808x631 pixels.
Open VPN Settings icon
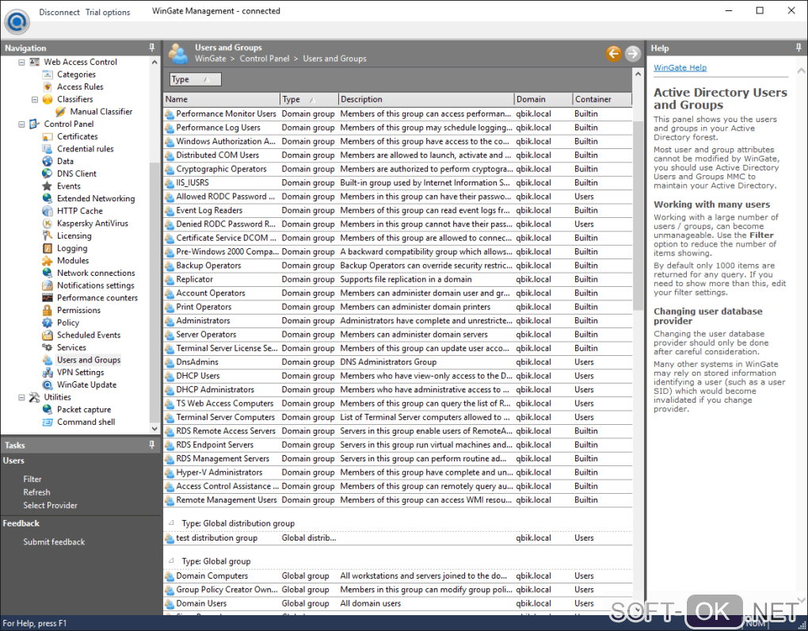pyautogui.click(x=48, y=373)
